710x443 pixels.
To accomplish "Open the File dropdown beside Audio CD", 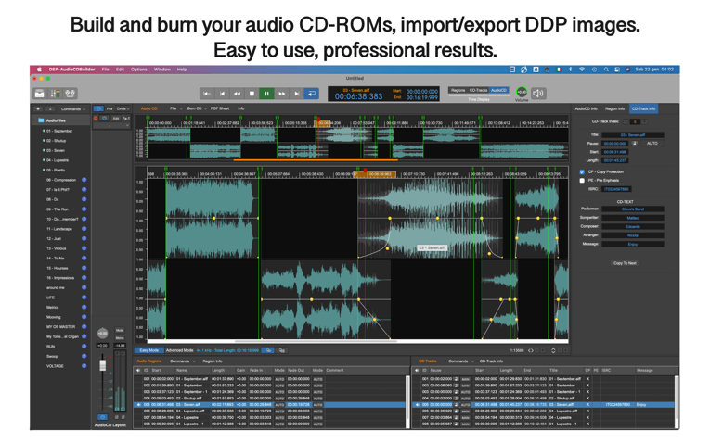I will pyautogui.click(x=174, y=108).
